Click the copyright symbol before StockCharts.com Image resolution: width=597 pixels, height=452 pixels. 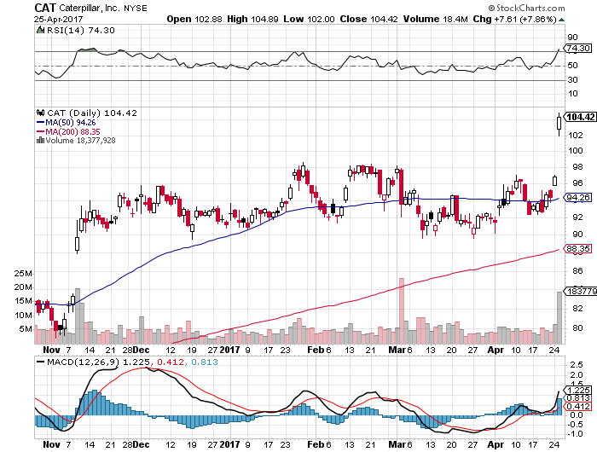(491, 8)
